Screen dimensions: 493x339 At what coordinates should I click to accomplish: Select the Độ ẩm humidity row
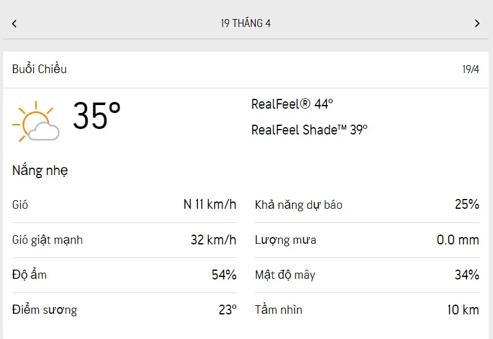tap(124, 275)
